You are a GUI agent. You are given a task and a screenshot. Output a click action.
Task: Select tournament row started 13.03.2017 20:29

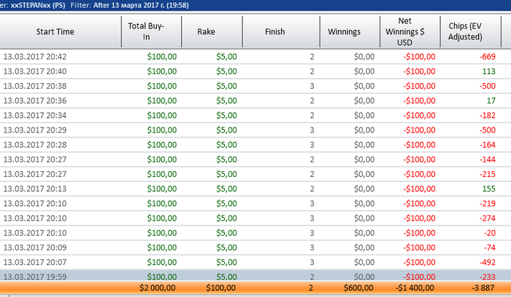(x=255, y=130)
